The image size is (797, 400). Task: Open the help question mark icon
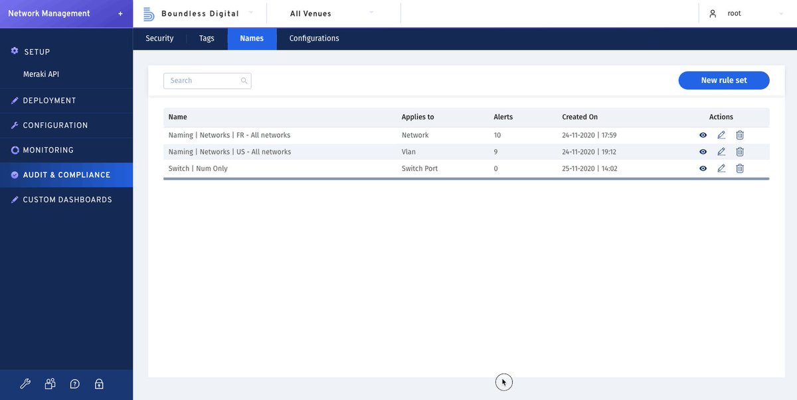point(74,383)
